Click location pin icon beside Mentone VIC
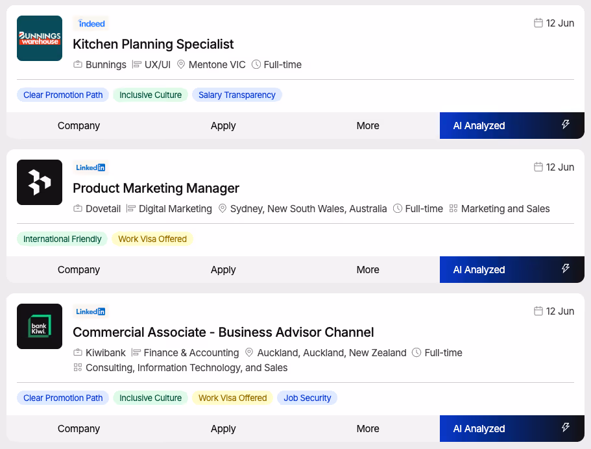591x449 pixels. [x=181, y=64]
